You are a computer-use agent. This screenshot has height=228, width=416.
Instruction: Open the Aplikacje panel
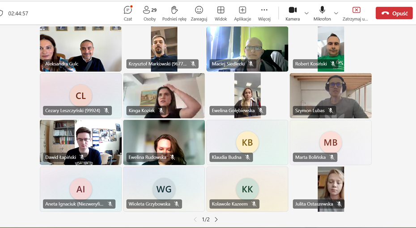pyautogui.click(x=242, y=13)
